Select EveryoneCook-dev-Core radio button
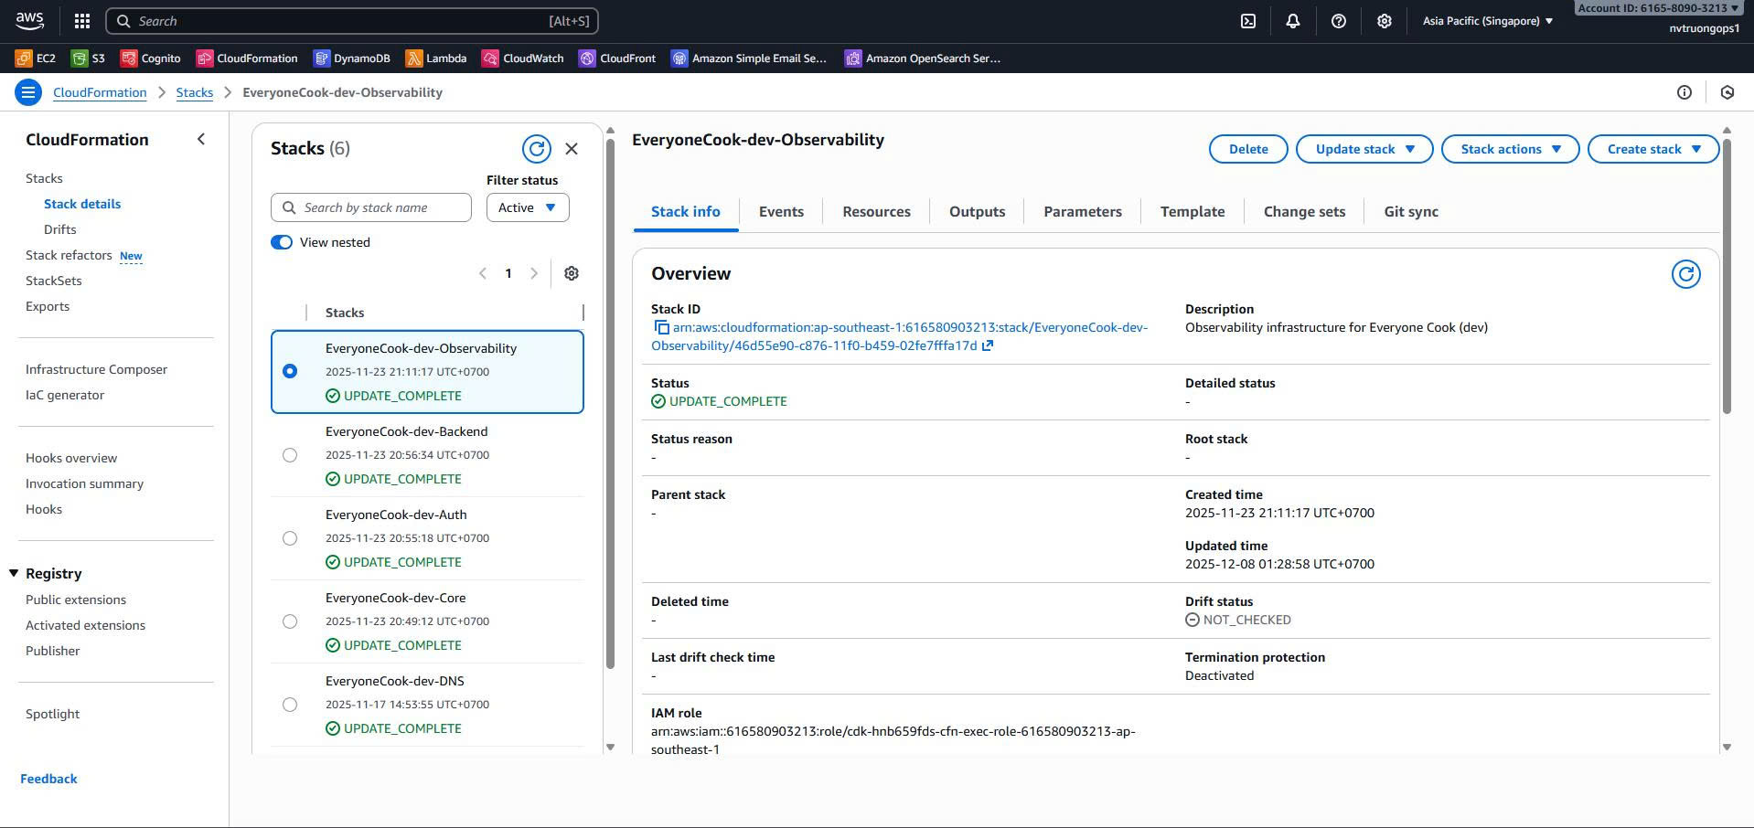Screen dimensions: 1754x828 pos(290,621)
